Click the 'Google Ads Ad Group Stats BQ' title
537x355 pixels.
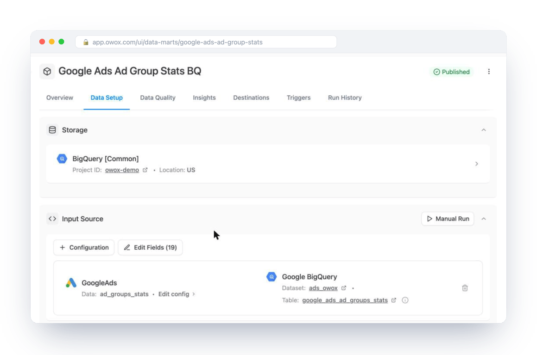click(130, 71)
